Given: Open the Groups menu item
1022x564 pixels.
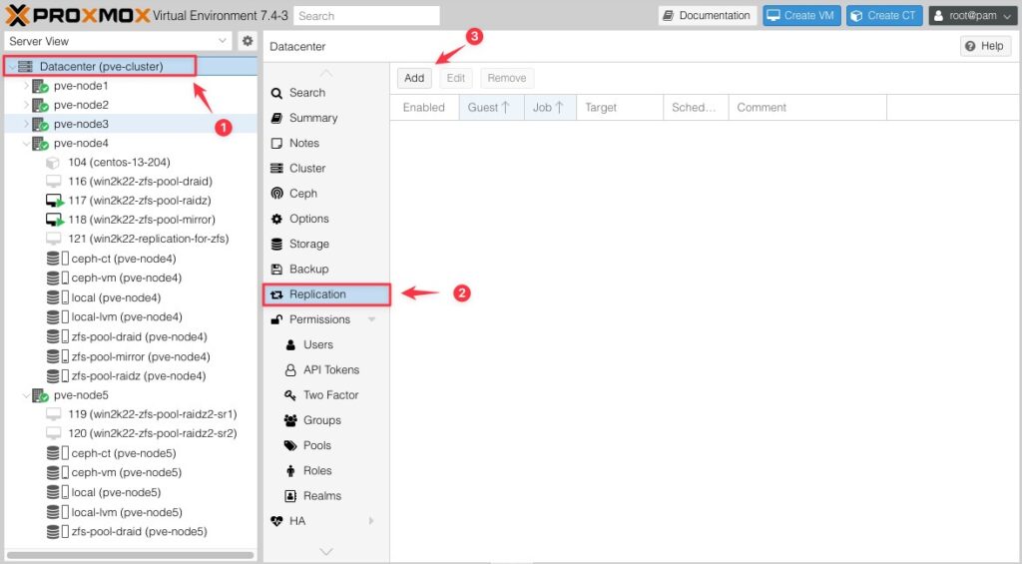Looking at the screenshot, I should [x=326, y=420].
